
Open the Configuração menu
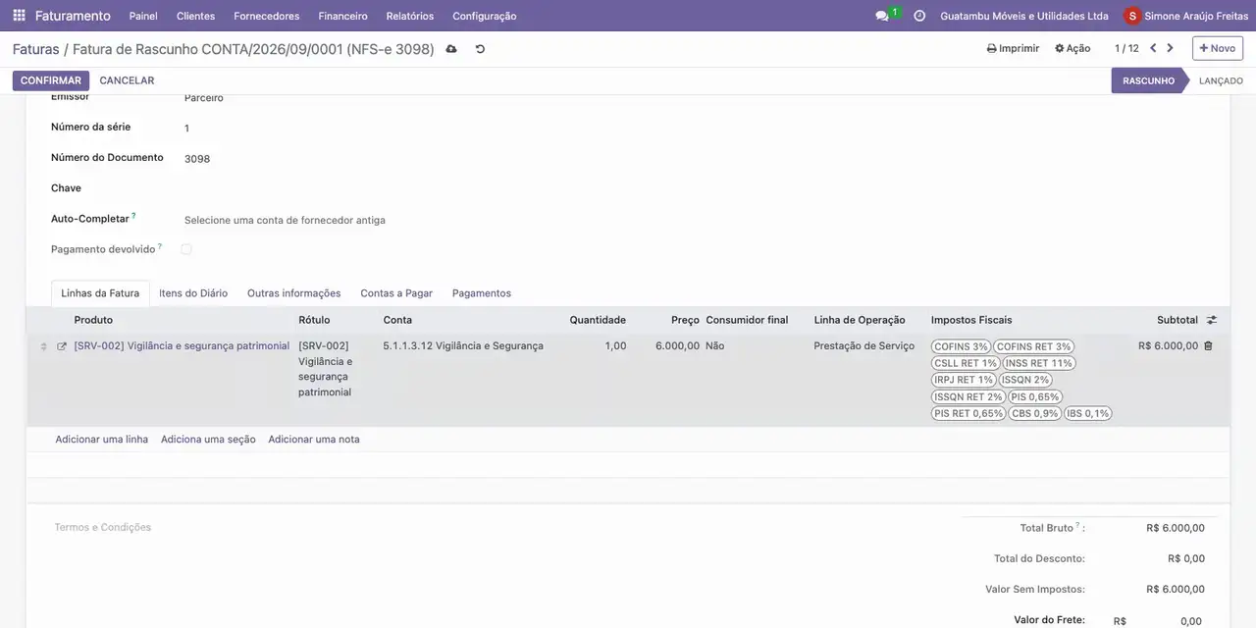click(x=485, y=16)
